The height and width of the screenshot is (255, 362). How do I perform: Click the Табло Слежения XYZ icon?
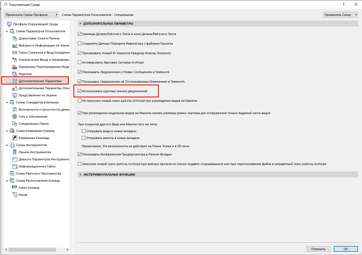(x=15, y=53)
